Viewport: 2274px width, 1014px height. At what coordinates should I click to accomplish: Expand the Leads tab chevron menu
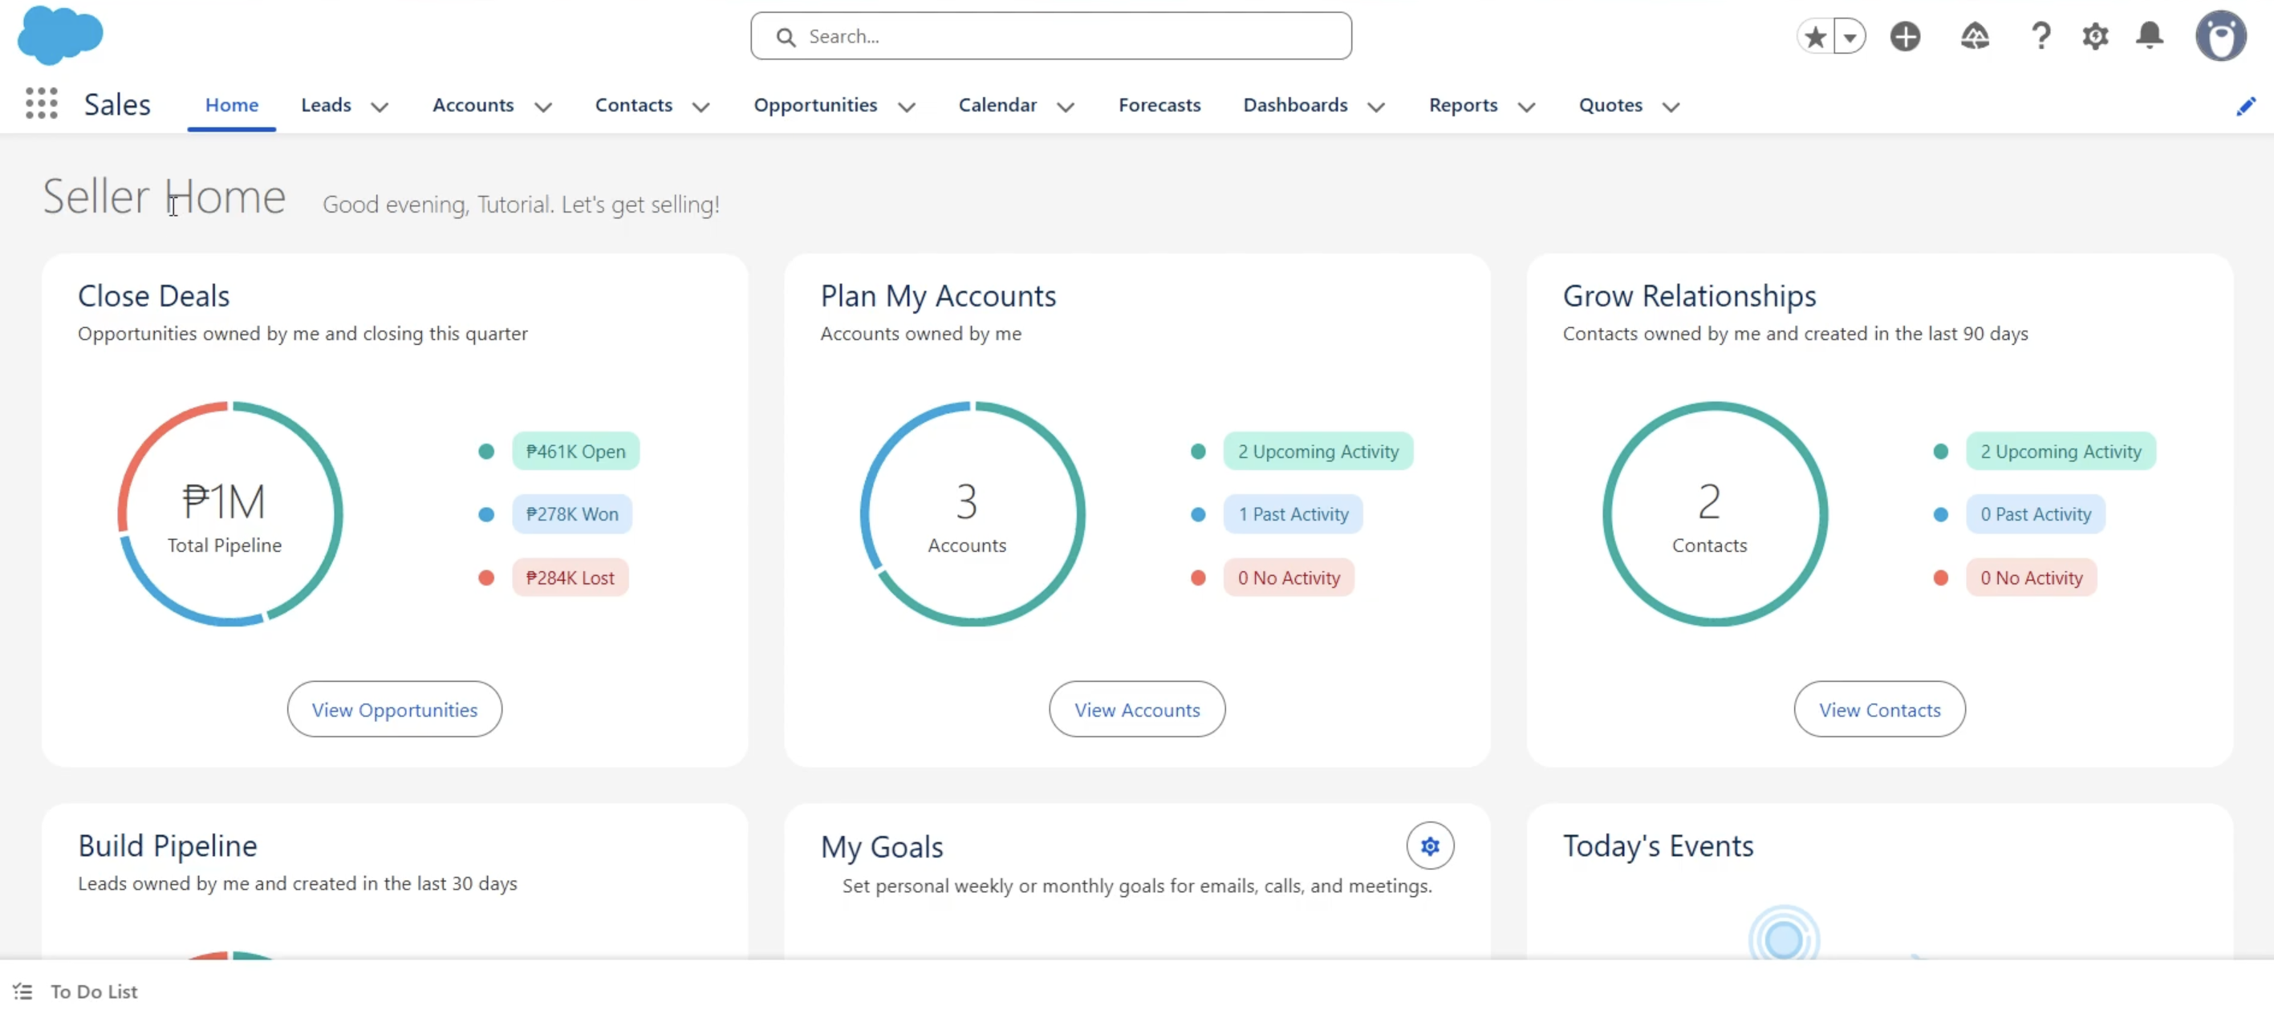click(x=380, y=107)
